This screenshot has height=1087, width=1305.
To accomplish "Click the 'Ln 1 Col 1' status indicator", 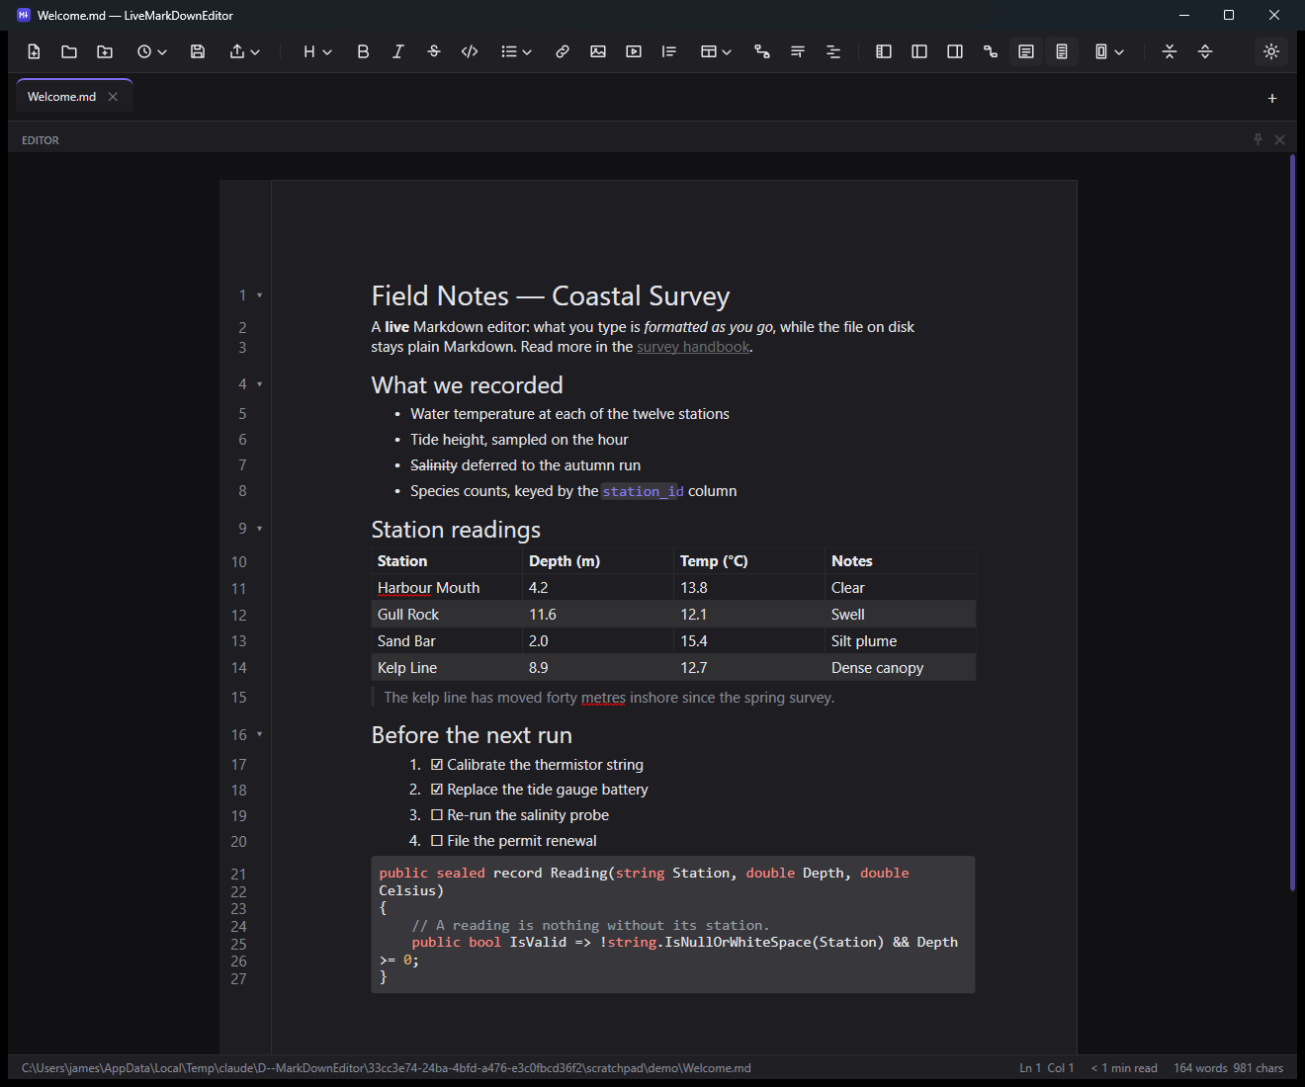I will pos(1046,1068).
